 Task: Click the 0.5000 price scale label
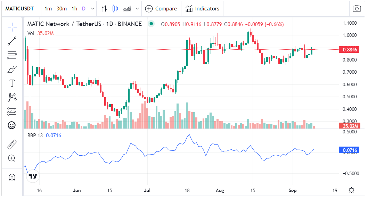coord(350,97)
